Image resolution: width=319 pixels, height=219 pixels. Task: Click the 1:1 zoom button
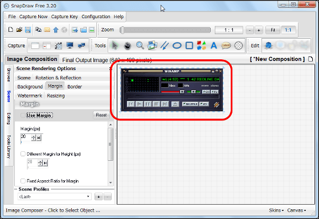(x=288, y=30)
